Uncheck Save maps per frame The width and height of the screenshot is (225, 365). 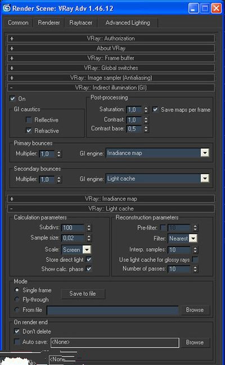155,109
